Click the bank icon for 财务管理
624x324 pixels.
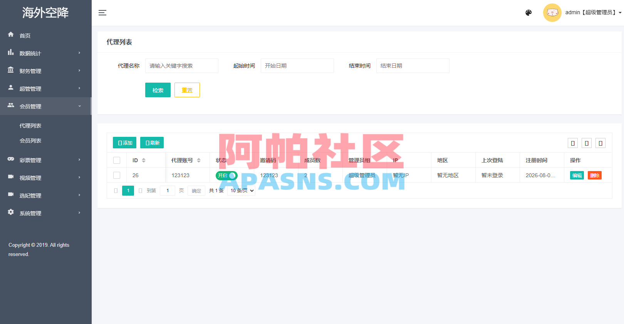[11, 70]
